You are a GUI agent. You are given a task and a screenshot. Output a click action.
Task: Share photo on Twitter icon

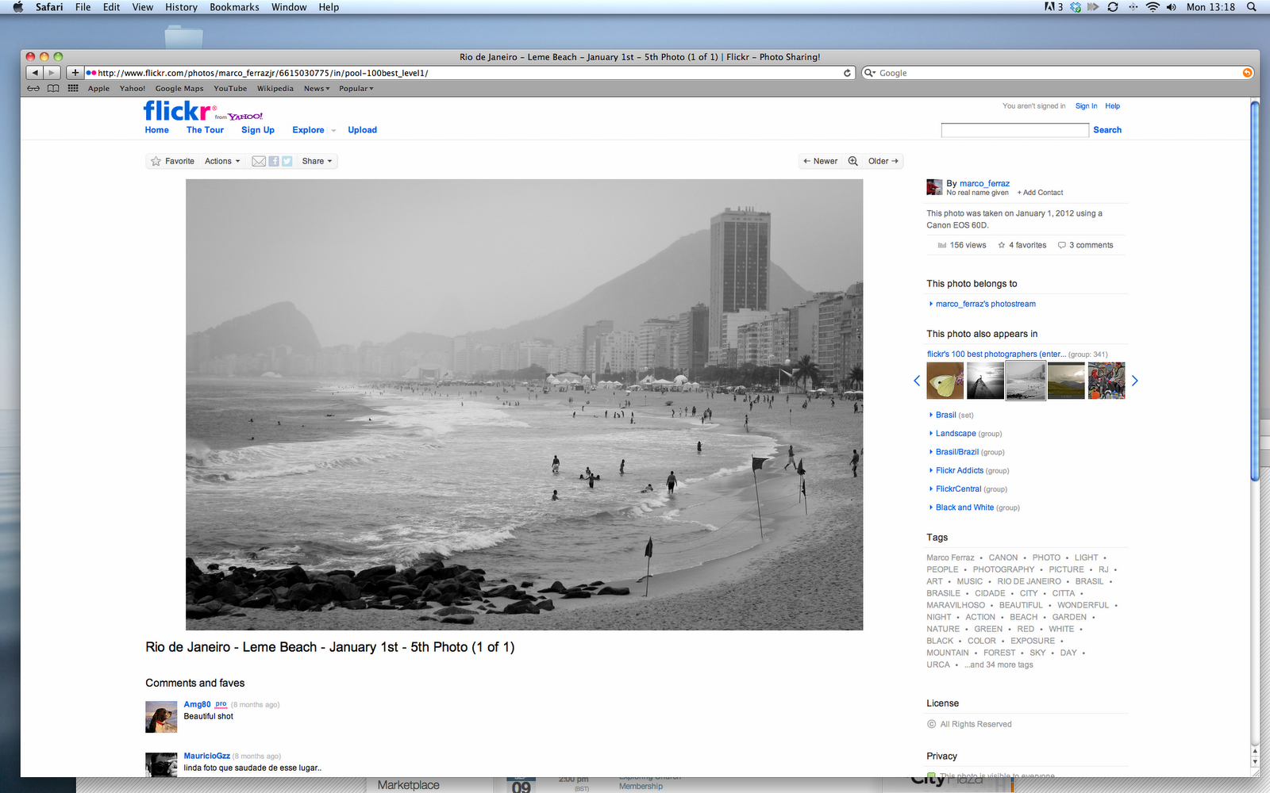(x=287, y=161)
